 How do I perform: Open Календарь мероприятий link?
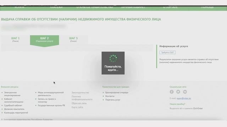coord(16,113)
